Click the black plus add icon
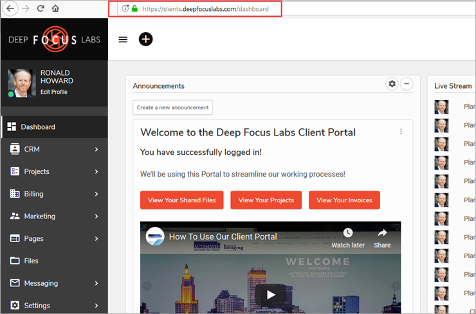Screen dimensions: 476x314 point(146,39)
